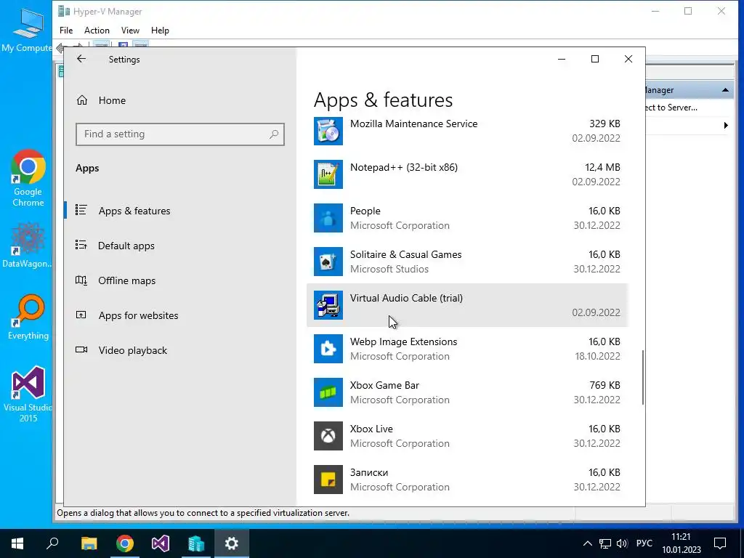The image size is (744, 558).
Task: Open Video playback settings page
Action: (x=180, y=350)
